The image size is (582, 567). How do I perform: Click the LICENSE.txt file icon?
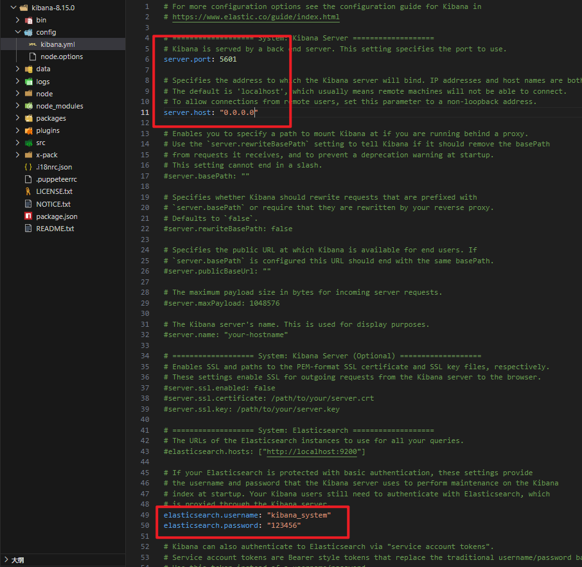[28, 191]
